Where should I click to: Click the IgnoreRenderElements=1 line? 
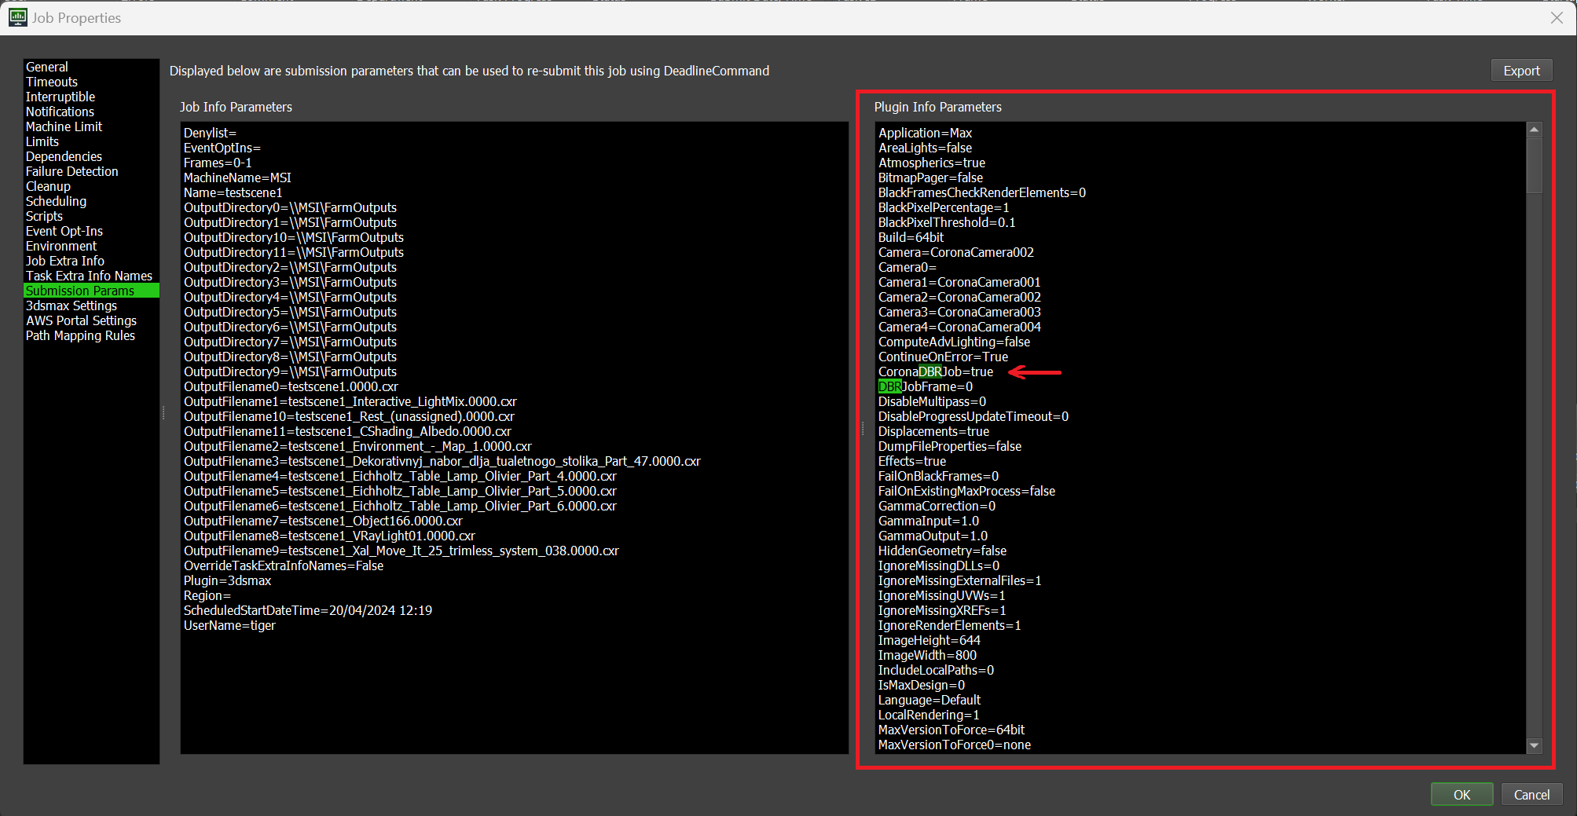[x=950, y=625]
